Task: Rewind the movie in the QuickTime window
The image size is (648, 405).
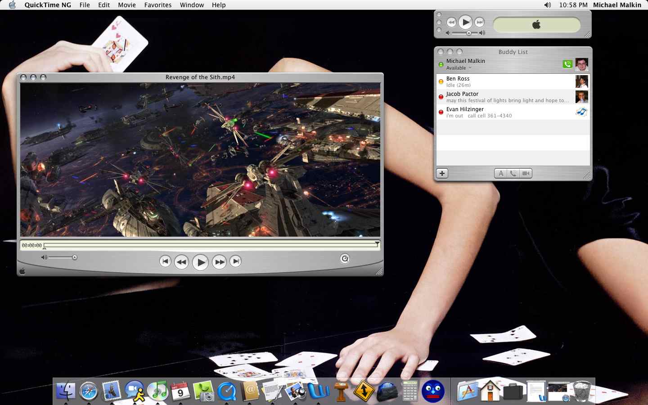Action: pyautogui.click(x=181, y=261)
